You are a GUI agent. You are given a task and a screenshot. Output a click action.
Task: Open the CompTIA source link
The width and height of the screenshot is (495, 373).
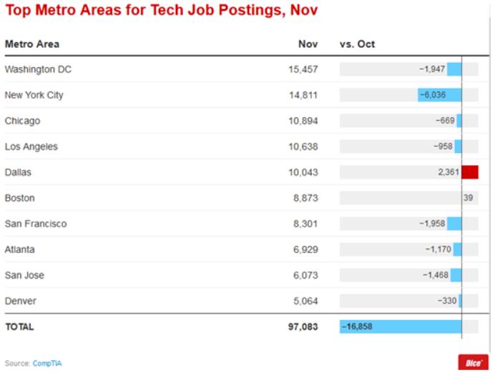(47, 364)
